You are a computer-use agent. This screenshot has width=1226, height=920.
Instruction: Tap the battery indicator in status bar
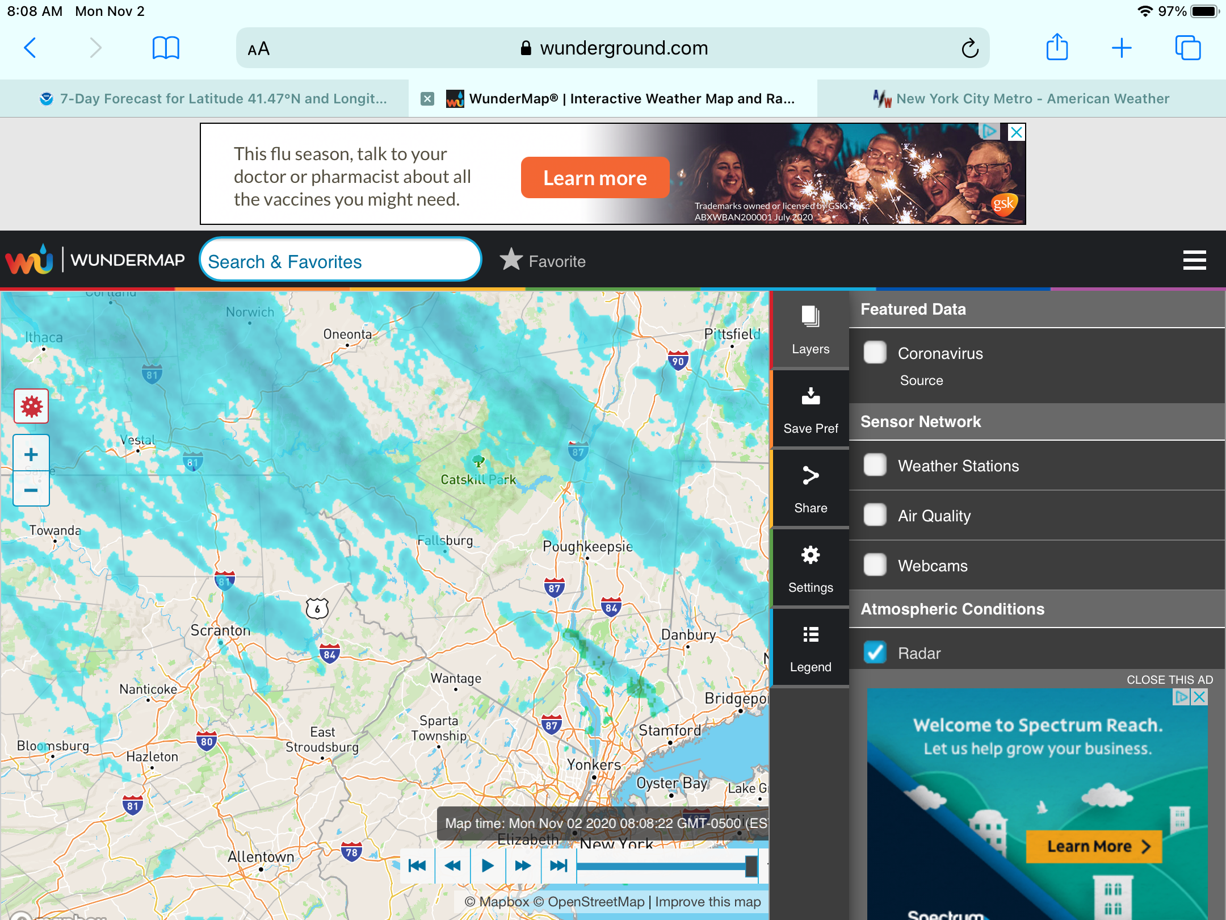pos(1204,11)
